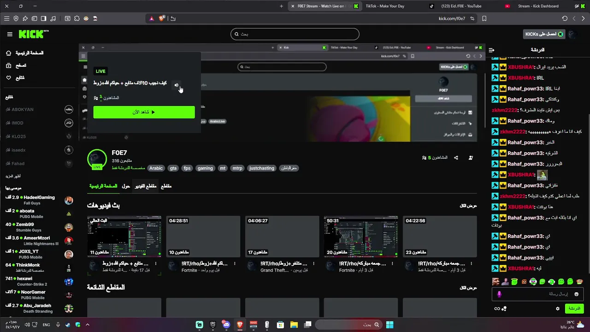The width and height of the screenshot is (590, 332).
Task: Switch to the حول channel tab
Action: [x=126, y=186]
